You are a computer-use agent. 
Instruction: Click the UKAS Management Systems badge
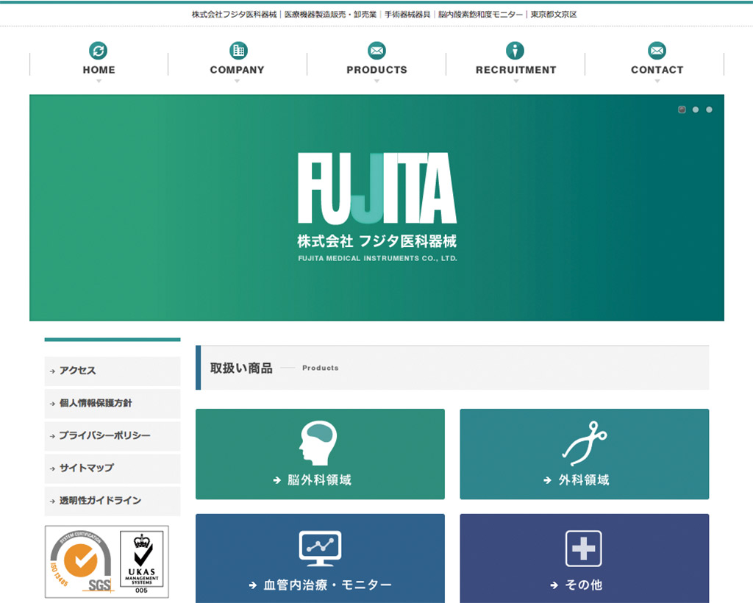[142, 563]
